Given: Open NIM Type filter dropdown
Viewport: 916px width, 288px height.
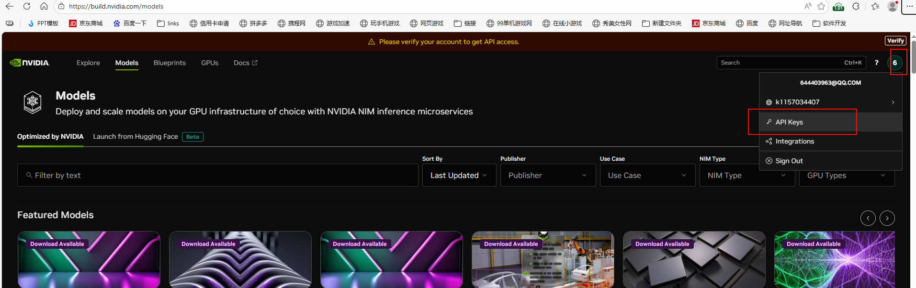Looking at the screenshot, I should (747, 175).
